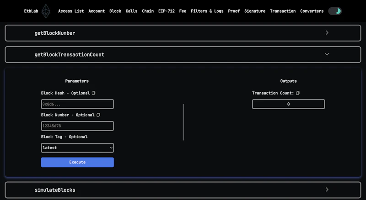Focus the Block Number input field
The image size is (366, 200).
coord(77,126)
